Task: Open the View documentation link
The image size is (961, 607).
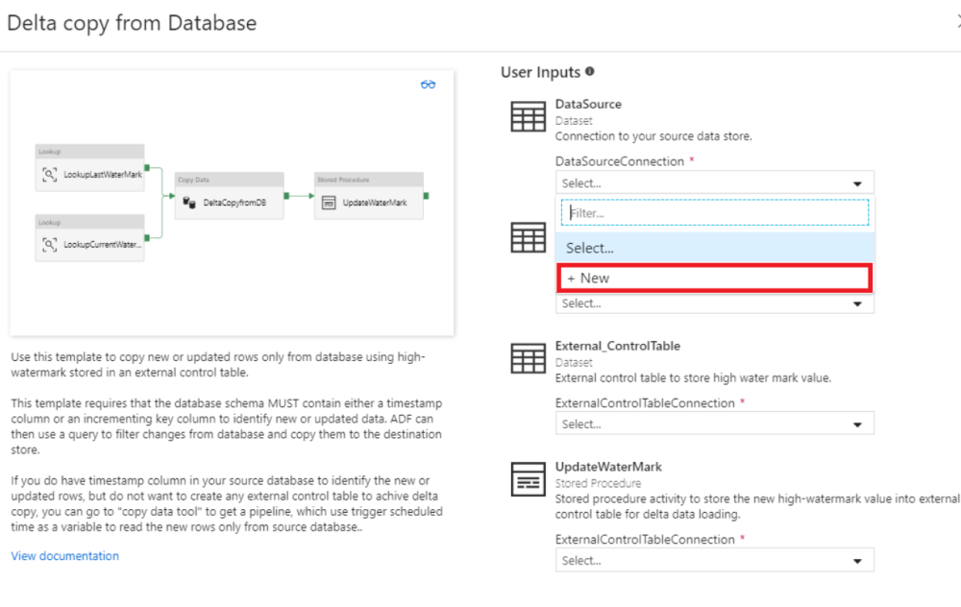Action: pyautogui.click(x=65, y=556)
